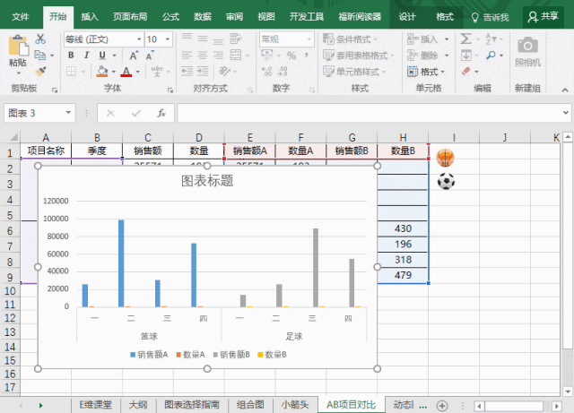The image size is (574, 413).
Task: Click Decrease Indent icon
Action: [x=187, y=71]
